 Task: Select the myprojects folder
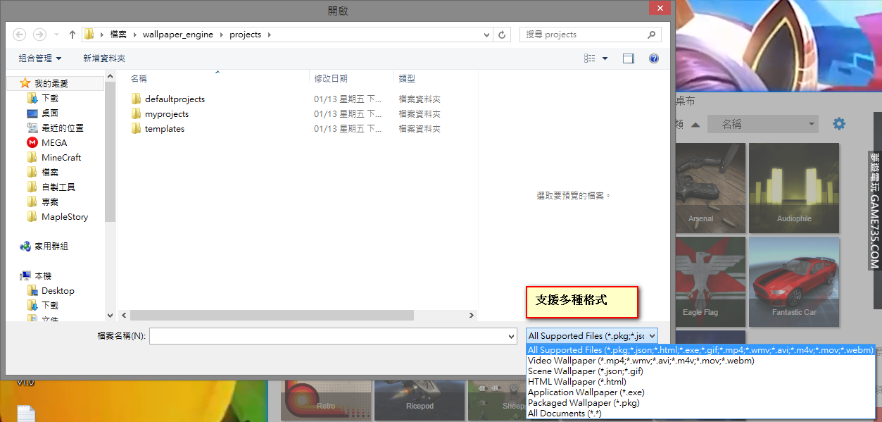[166, 114]
